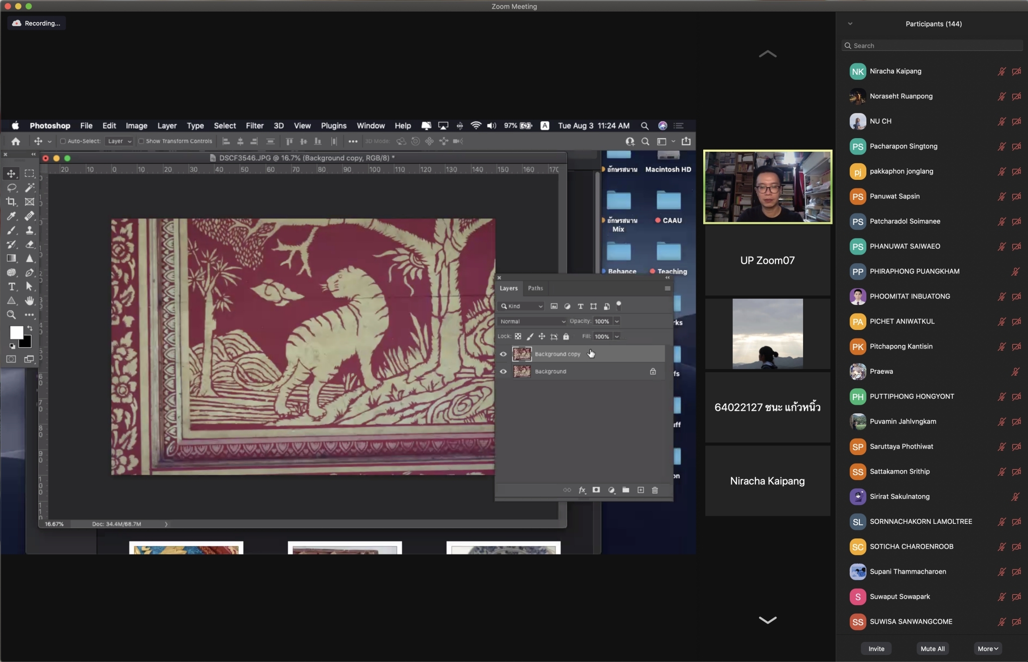Click the Delete layer trash icon
This screenshot has width=1028, height=662.
pyautogui.click(x=655, y=490)
